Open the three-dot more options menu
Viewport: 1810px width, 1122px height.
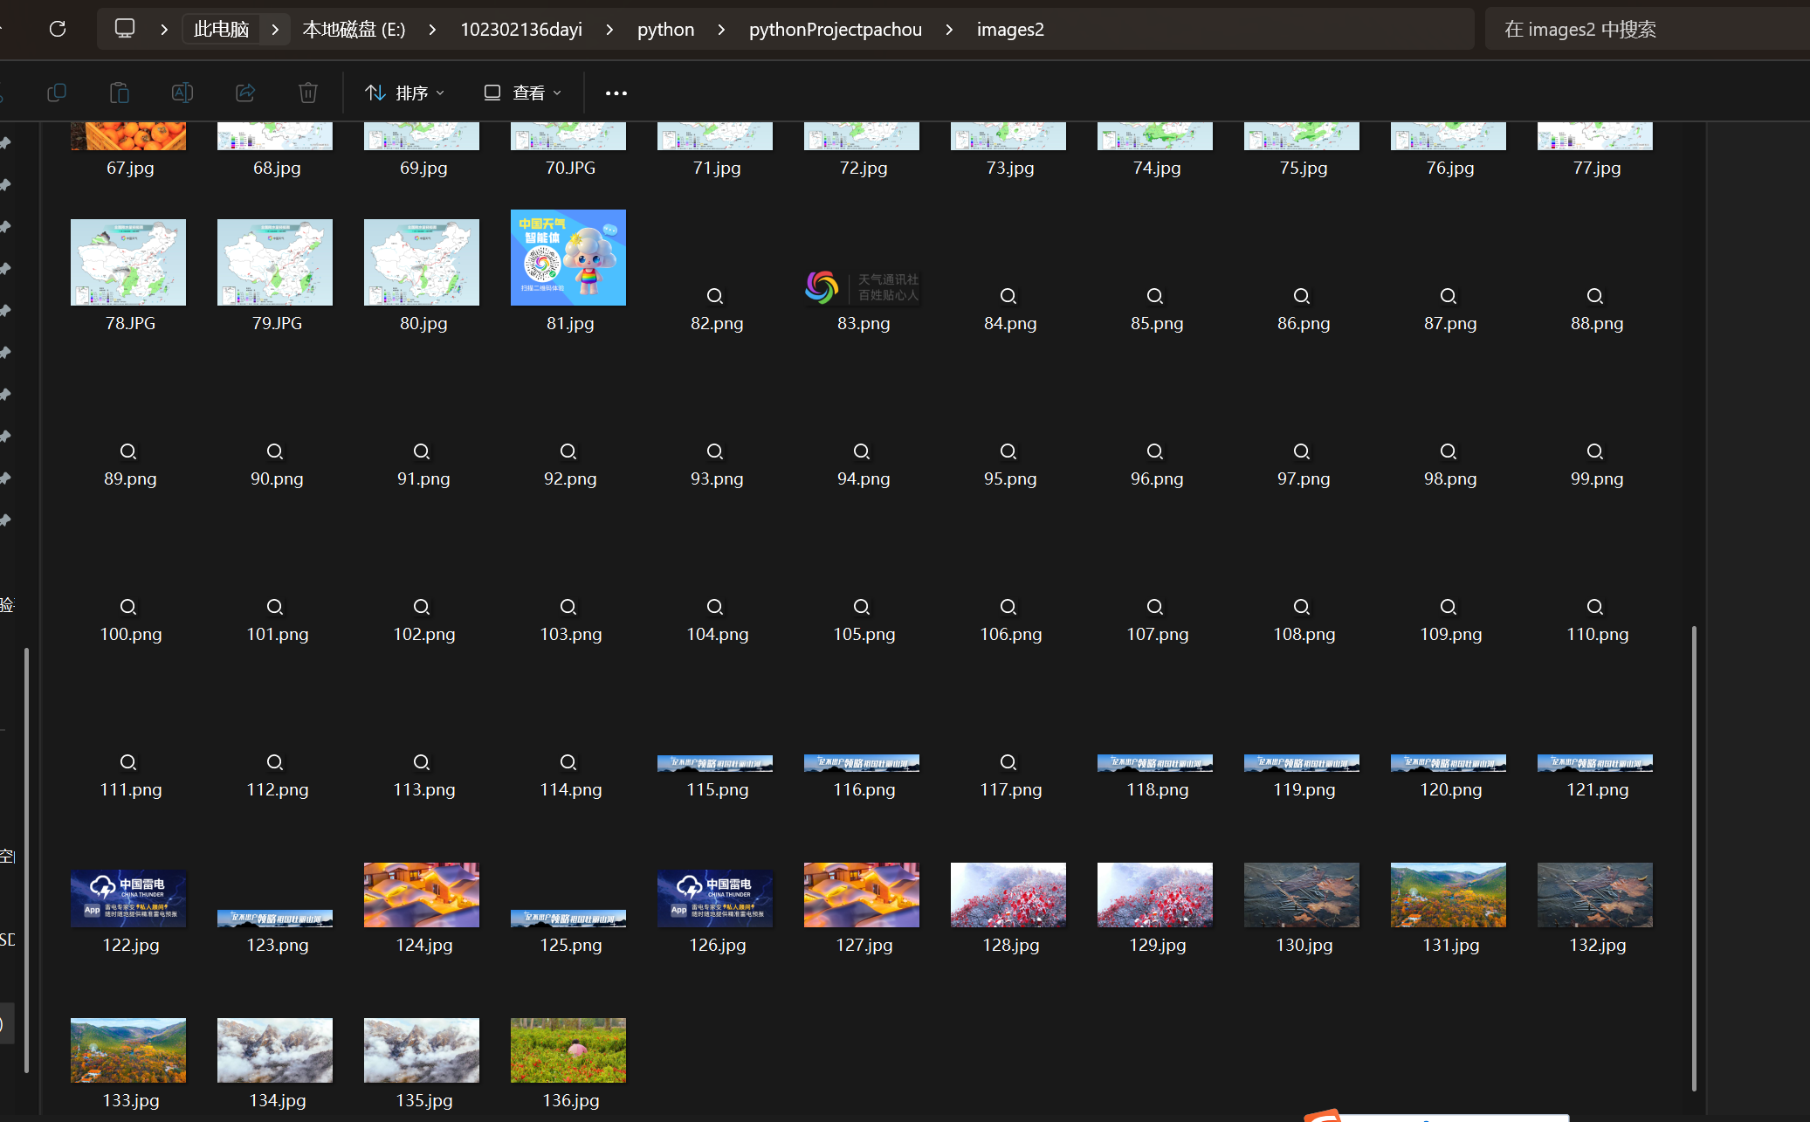[x=616, y=93]
